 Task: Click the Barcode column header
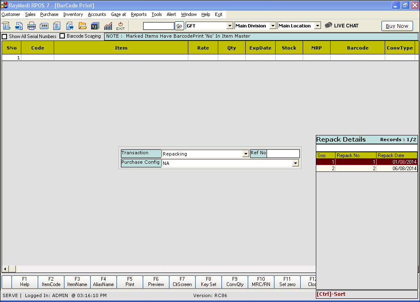click(358, 48)
